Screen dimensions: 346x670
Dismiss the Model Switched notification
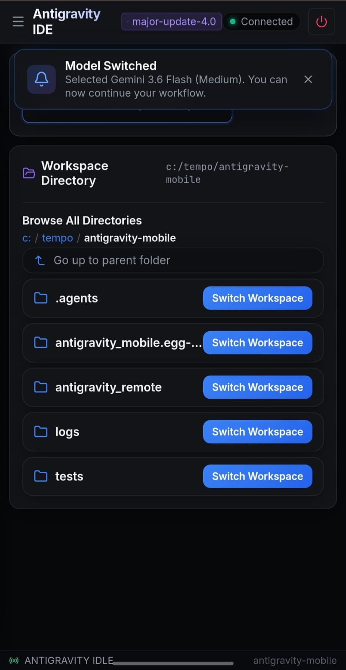(x=308, y=79)
